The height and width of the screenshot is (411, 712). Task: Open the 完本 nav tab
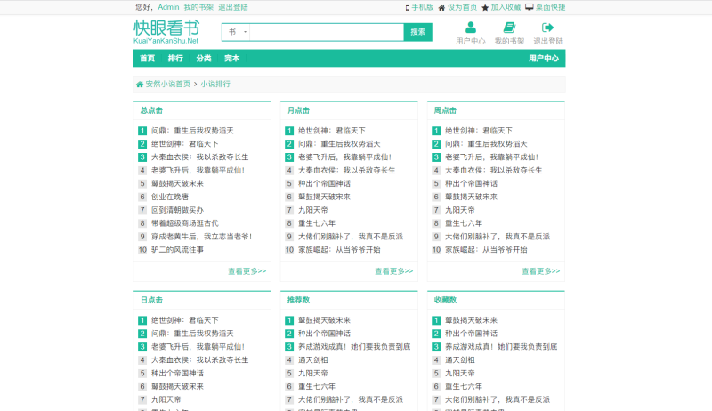click(231, 58)
